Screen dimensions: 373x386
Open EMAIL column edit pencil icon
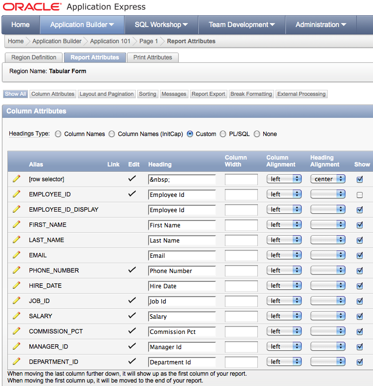pos(16,255)
